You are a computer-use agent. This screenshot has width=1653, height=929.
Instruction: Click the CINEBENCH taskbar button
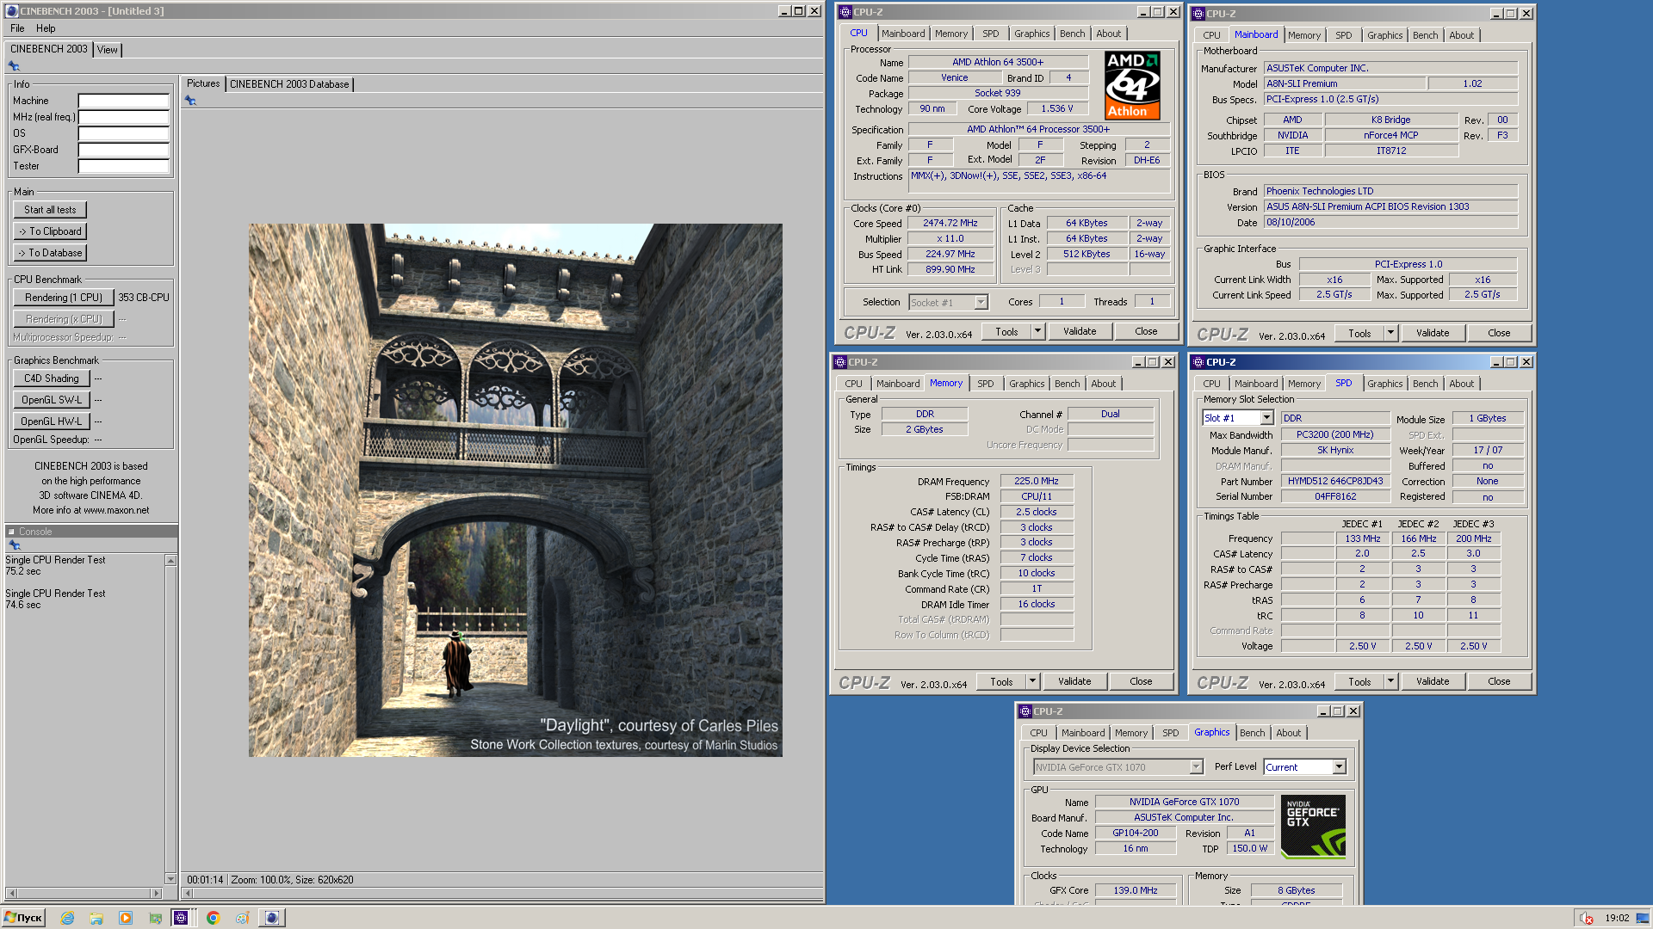[272, 918]
